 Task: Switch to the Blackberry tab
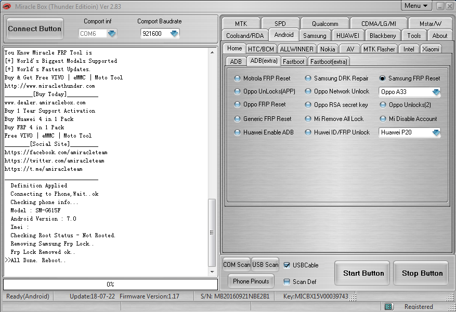coord(383,35)
